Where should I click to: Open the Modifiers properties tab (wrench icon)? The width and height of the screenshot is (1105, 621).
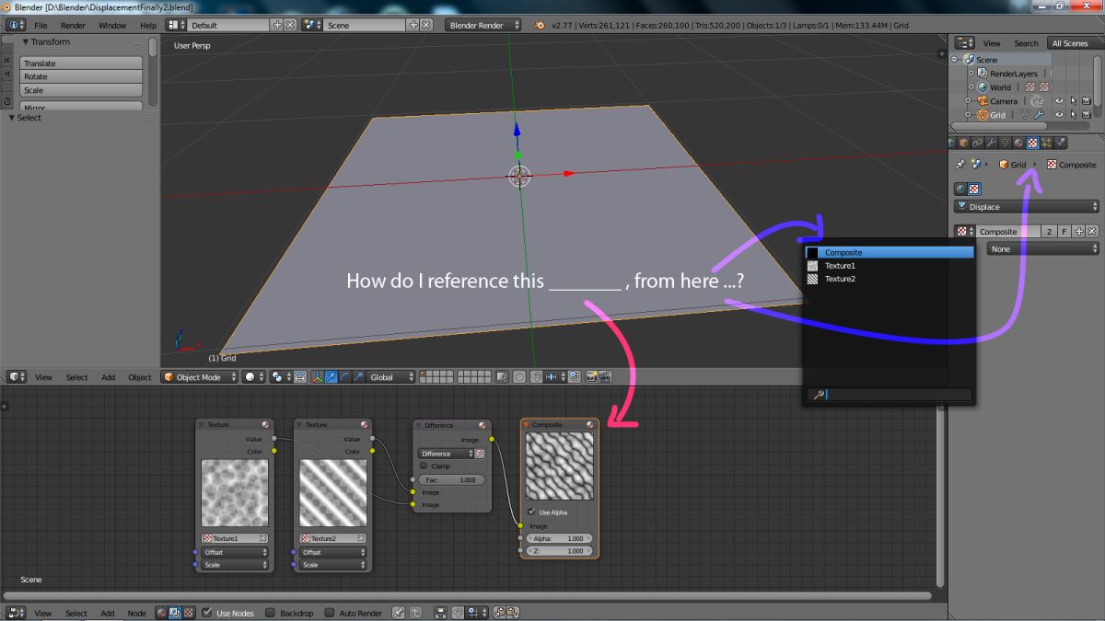click(x=992, y=143)
